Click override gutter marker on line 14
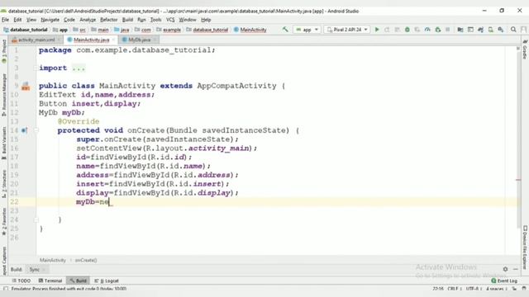Screen dimensions: 529x297 point(24,130)
